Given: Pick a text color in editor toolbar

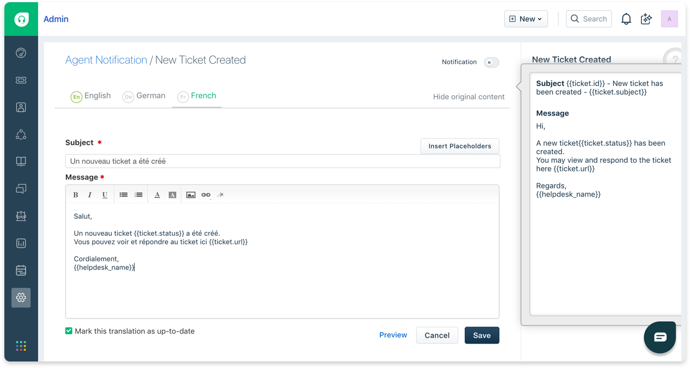Looking at the screenshot, I should 157,195.
